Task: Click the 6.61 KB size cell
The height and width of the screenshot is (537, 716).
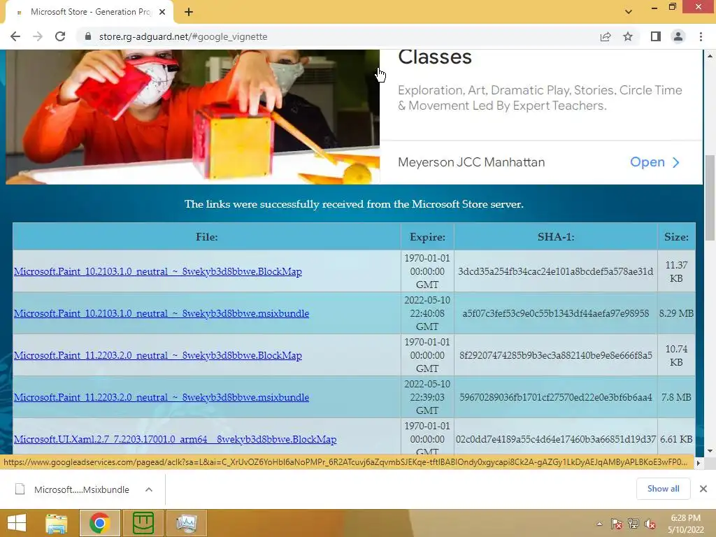Action: (x=676, y=439)
